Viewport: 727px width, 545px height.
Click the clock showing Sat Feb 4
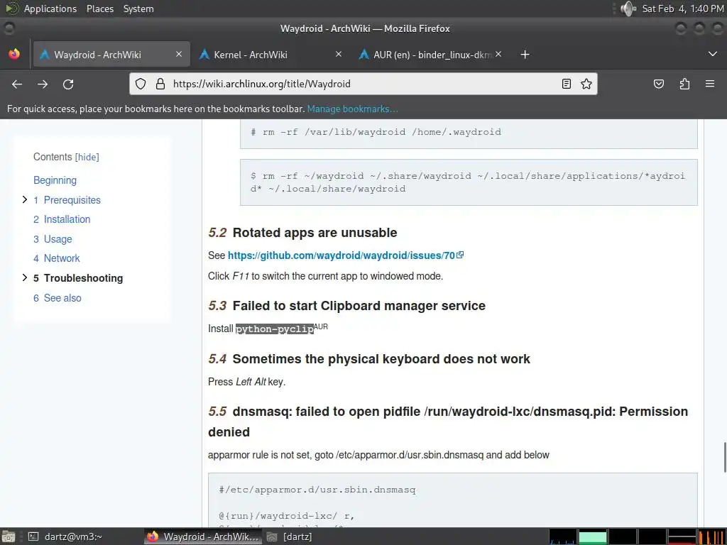tap(682, 9)
